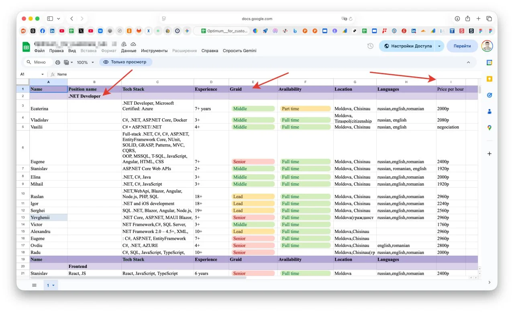The width and height of the screenshot is (514, 312).
Task: Open the Google Maps side panel
Action: [x=489, y=128]
